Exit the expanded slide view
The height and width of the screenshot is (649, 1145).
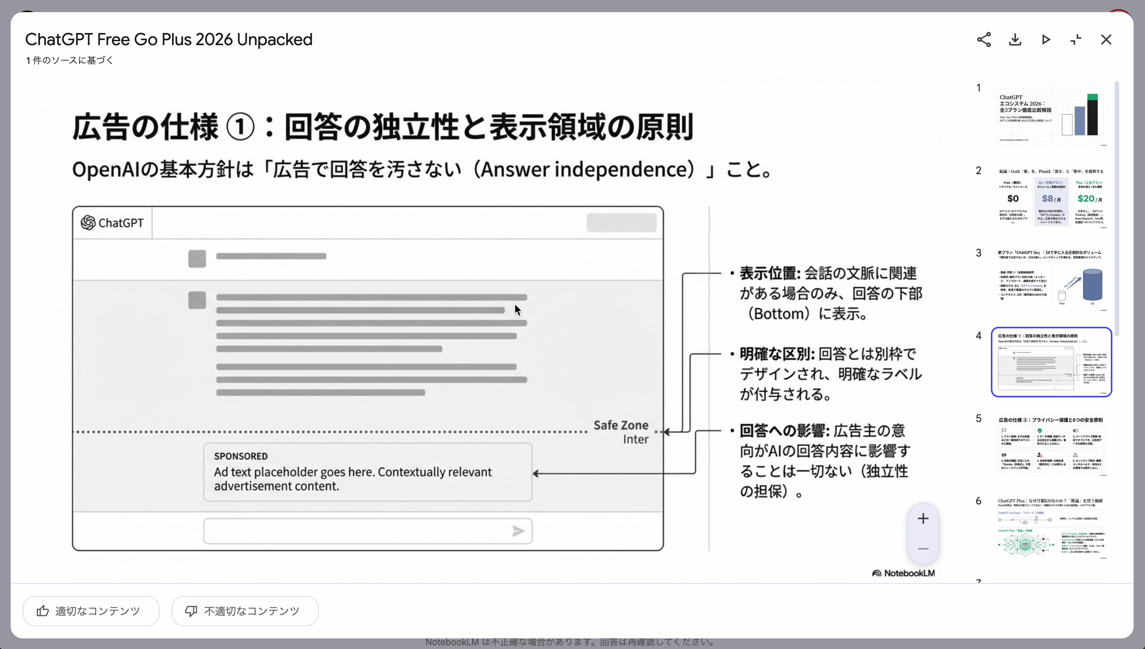(1076, 39)
